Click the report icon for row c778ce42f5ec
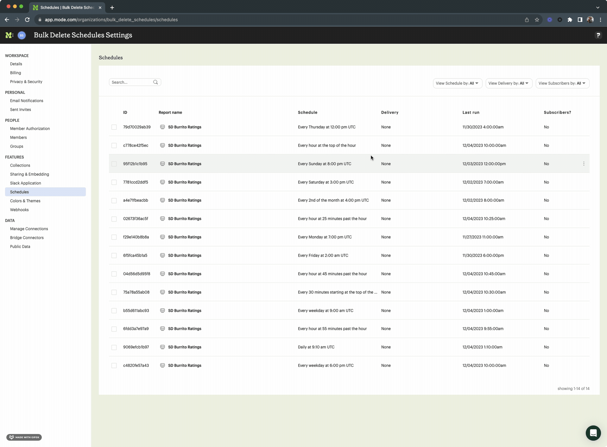The image size is (607, 447). click(x=162, y=145)
